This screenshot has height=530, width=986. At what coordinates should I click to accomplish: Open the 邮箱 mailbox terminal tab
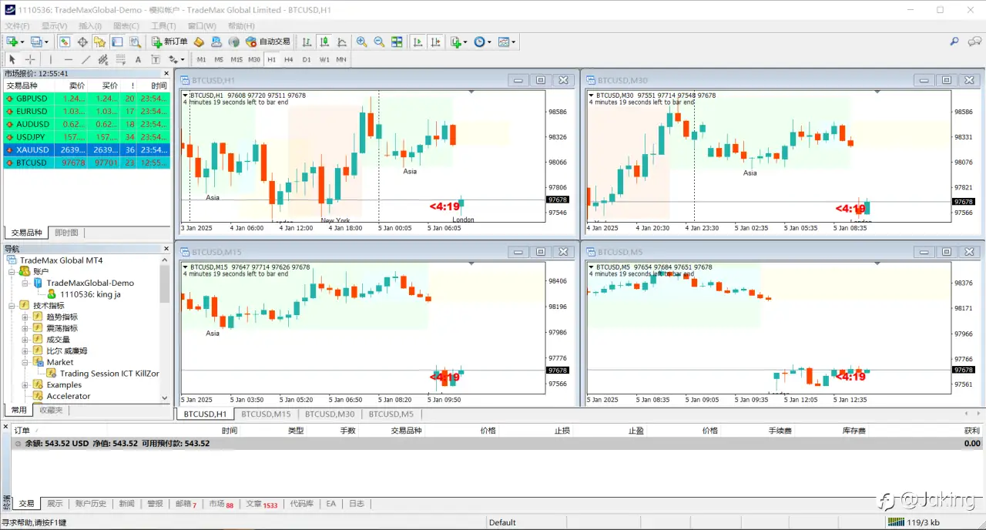tap(186, 504)
